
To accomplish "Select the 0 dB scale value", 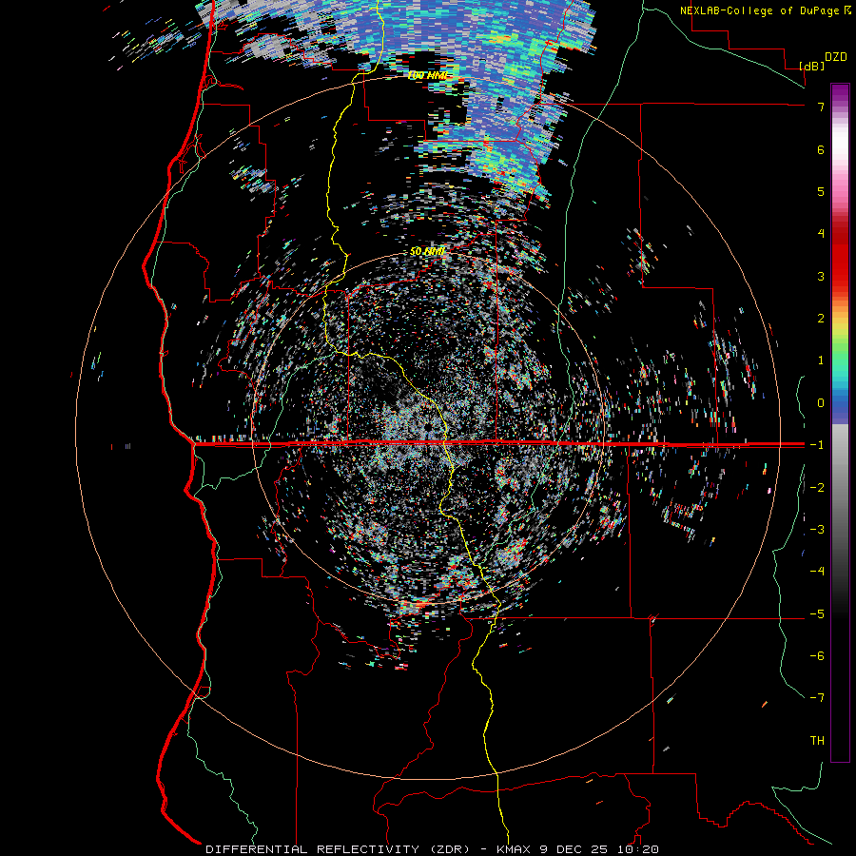I will pyautogui.click(x=821, y=403).
